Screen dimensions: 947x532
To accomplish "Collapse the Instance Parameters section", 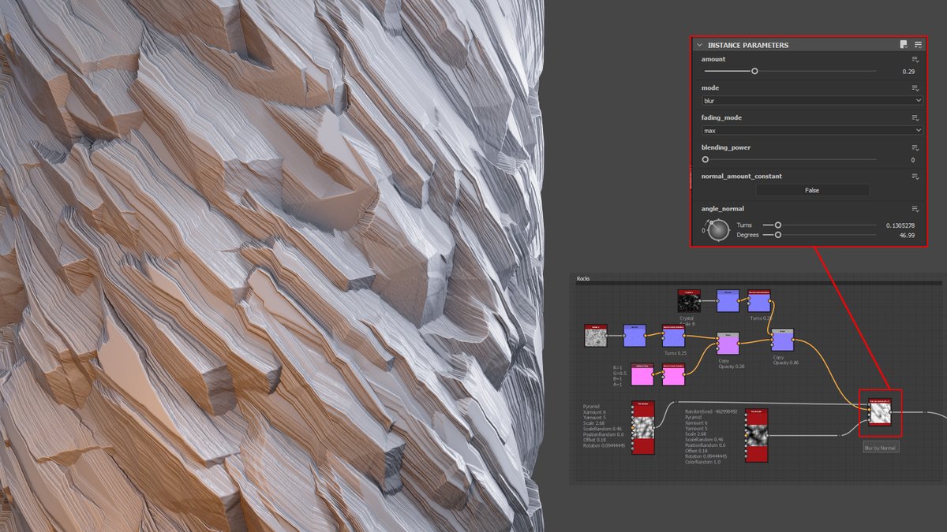I will (x=699, y=45).
